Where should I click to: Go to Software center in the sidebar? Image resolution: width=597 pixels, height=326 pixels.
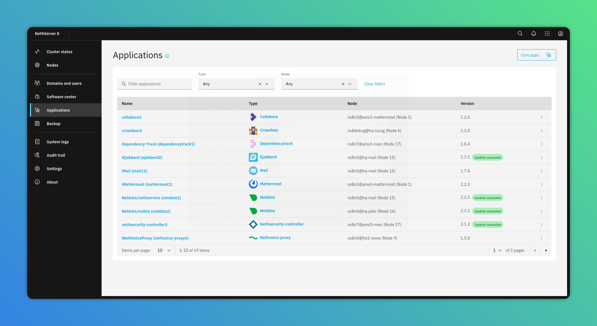coord(61,97)
